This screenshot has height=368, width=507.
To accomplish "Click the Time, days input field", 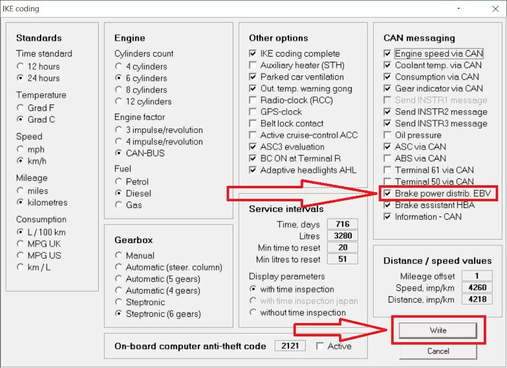I will pyautogui.click(x=343, y=224).
